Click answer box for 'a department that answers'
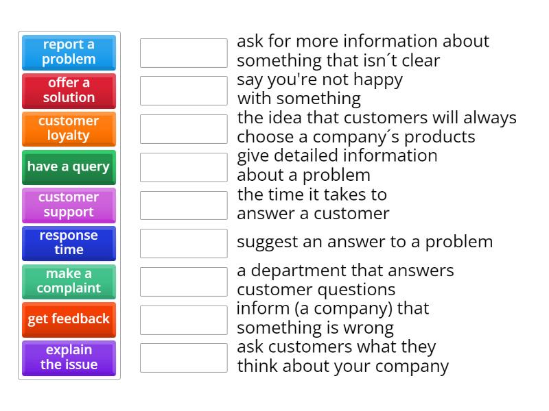The height and width of the screenshot is (411, 549). pyautogui.click(x=183, y=282)
